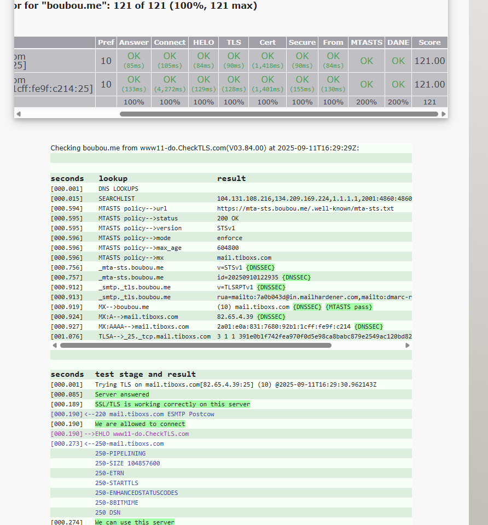The height and width of the screenshot is (525, 488).
Task: Click the "250-SIZE 104857600" response line
Action: coord(127,463)
